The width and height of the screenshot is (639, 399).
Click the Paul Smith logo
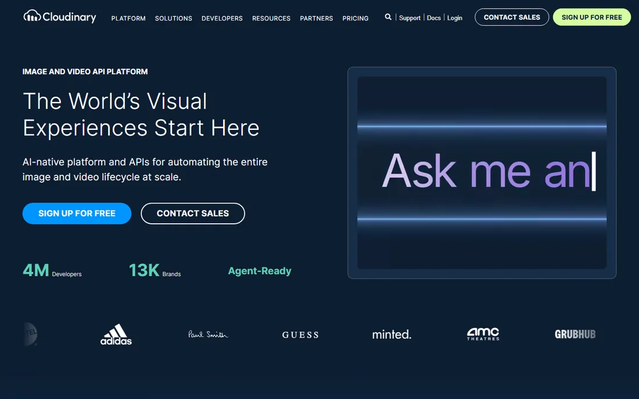click(x=208, y=334)
